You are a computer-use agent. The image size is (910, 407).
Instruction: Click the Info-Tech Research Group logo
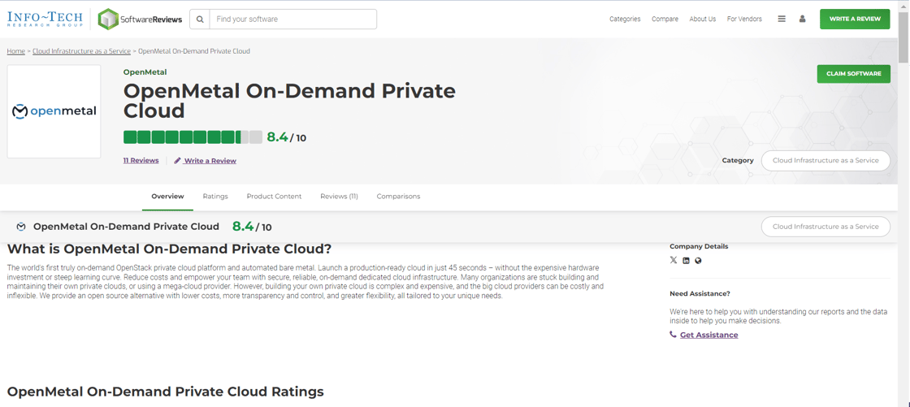click(x=45, y=19)
